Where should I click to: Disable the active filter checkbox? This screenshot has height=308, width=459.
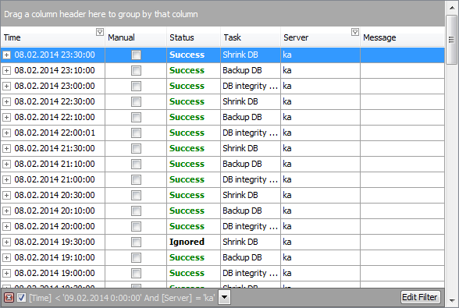point(21,298)
